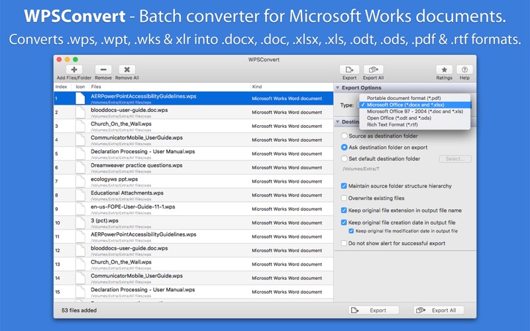Screen dimensions: 530x331
Task: Click file icon of row 1 AERPowerPointAccessibilityGuidelines.wps
Action: pyautogui.click(x=80, y=98)
